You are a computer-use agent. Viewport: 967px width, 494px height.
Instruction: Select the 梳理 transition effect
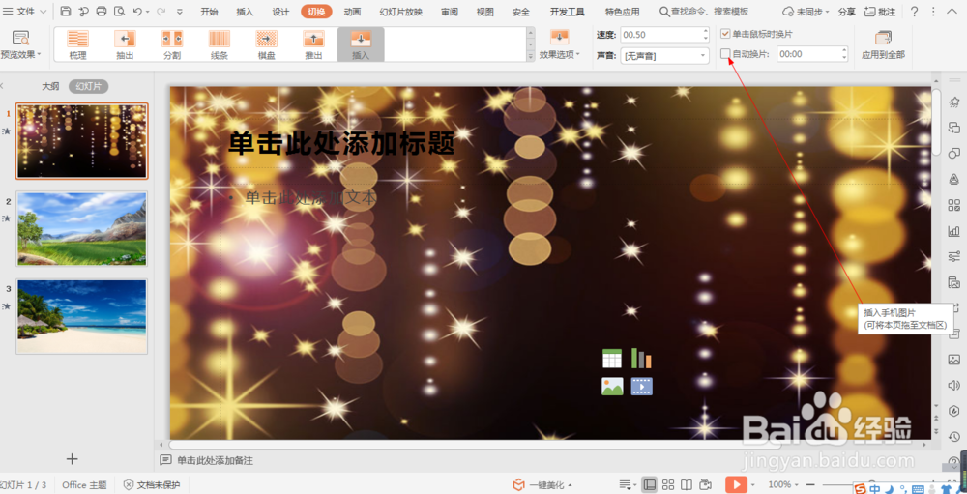point(77,45)
